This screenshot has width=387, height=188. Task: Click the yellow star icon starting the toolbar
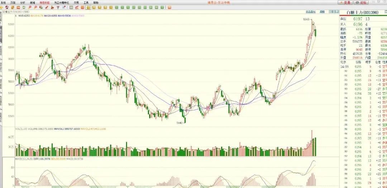pos(1,8)
